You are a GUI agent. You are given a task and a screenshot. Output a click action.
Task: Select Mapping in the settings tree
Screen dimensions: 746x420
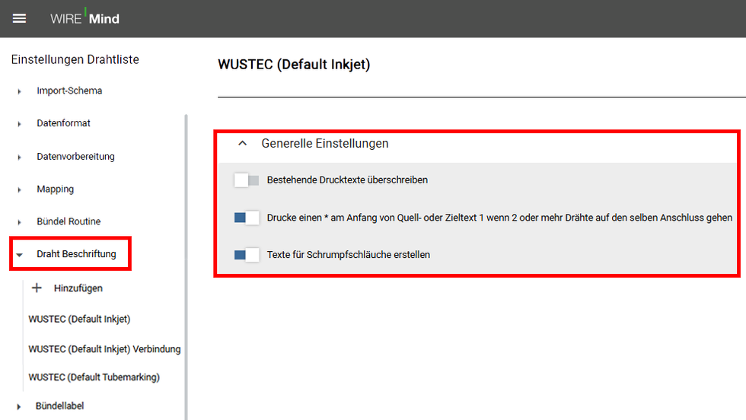tap(55, 189)
